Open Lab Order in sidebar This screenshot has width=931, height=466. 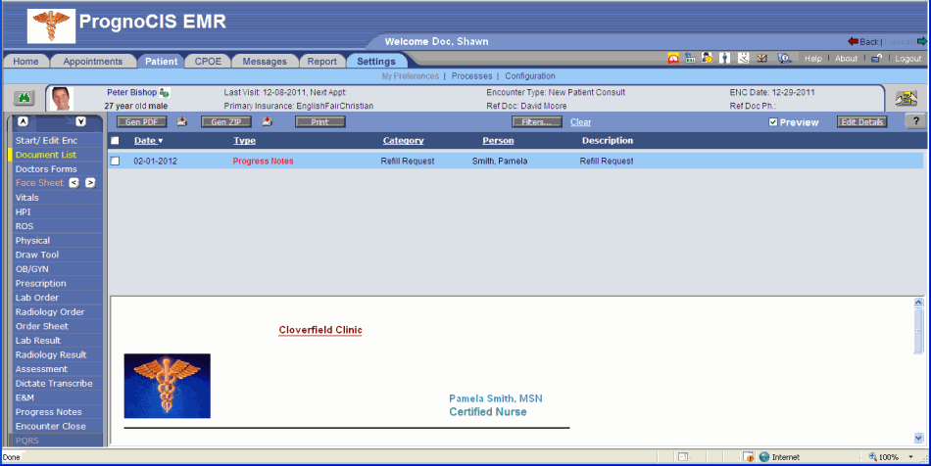[57, 298]
